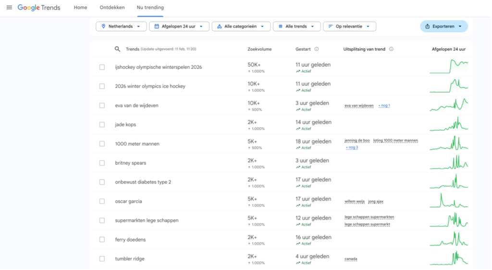Viewport: 492px width, 270px height.
Task: Go to the Home tab
Action: point(80,8)
